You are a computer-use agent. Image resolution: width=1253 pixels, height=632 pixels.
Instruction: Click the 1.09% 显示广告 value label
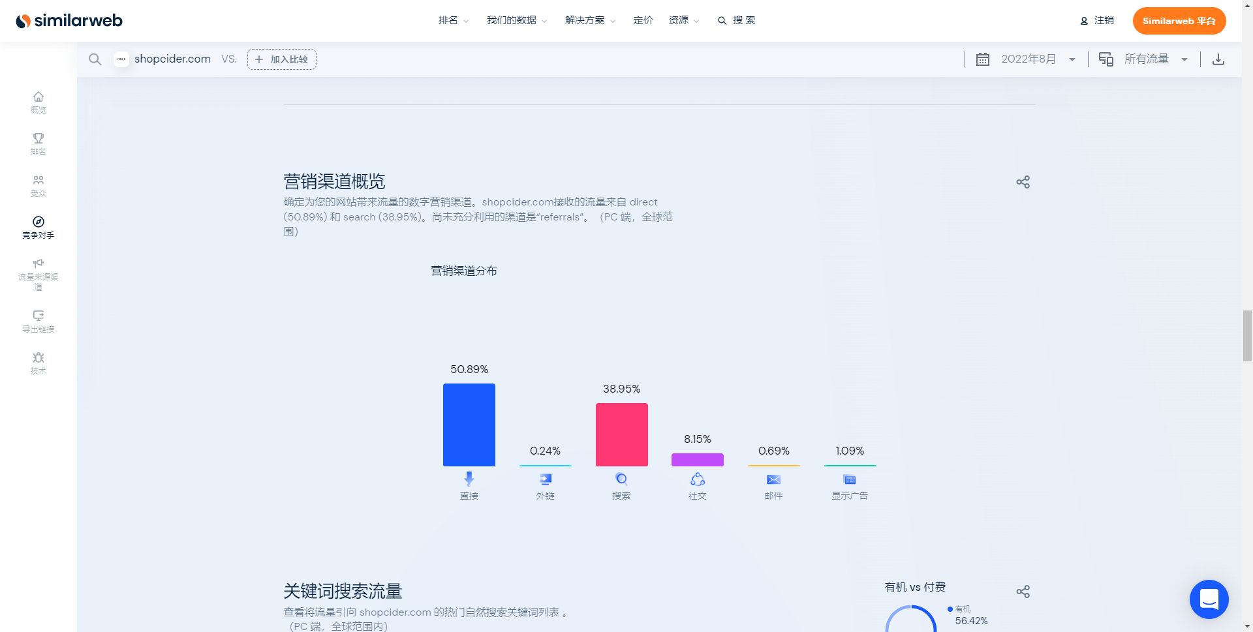[850, 451]
